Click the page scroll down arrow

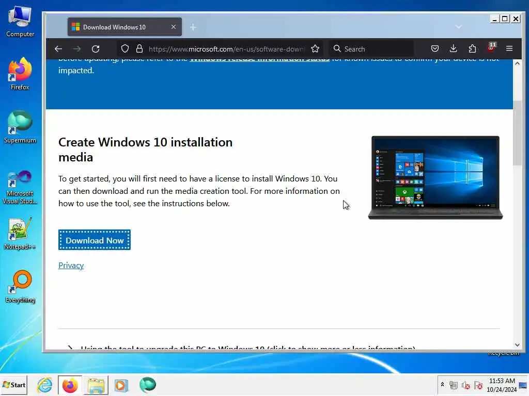(517, 345)
